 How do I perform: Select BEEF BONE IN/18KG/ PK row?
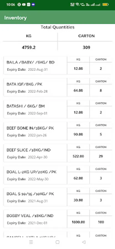(x=57, y=131)
